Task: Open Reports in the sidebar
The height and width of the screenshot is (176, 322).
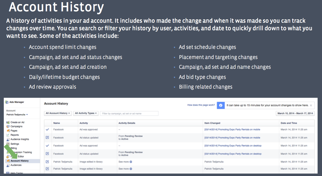Action: [x=13, y=135]
